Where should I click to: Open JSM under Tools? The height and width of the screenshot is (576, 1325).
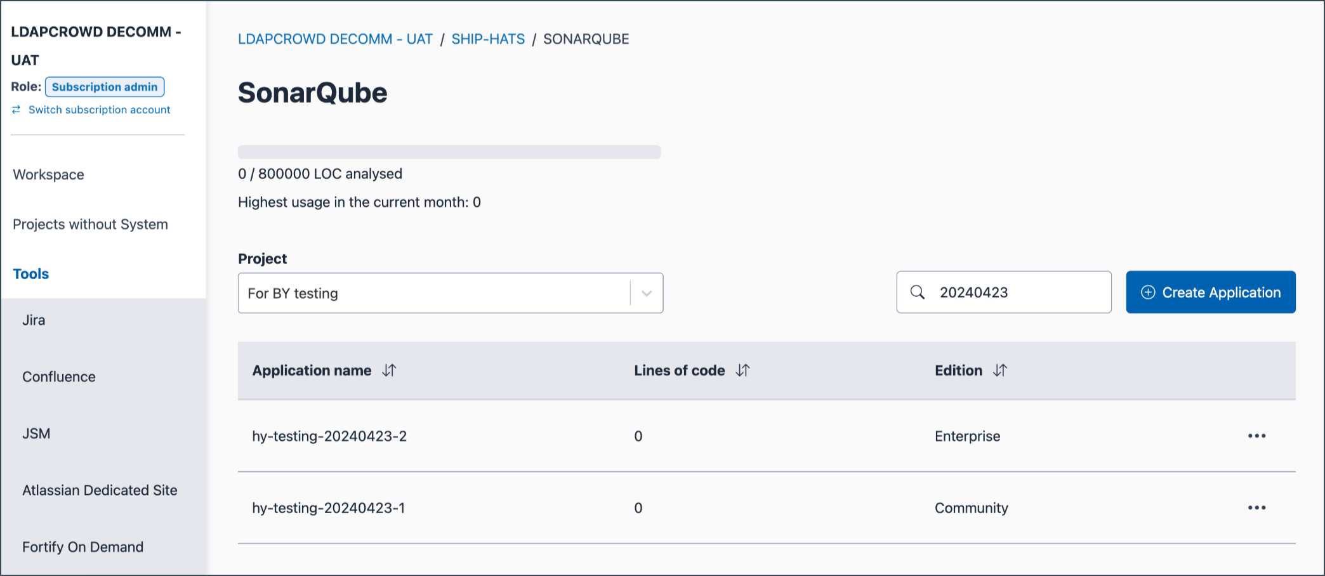coord(36,433)
